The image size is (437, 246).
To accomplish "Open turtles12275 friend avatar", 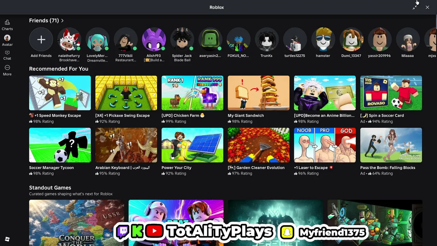I will [x=295, y=40].
